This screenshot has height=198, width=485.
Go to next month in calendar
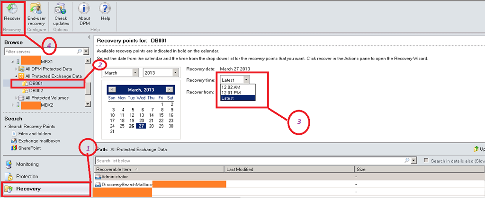pyautogui.click(x=169, y=90)
